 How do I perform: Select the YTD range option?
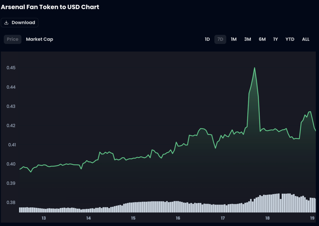tap(290, 39)
